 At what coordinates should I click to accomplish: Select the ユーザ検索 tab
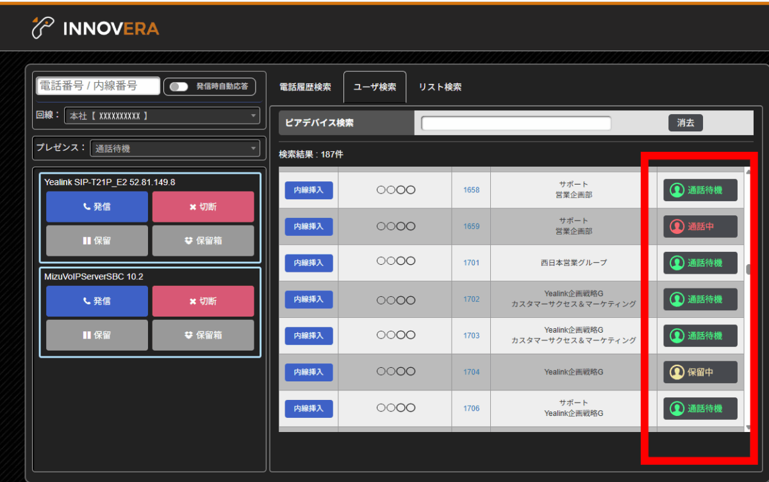coord(375,87)
